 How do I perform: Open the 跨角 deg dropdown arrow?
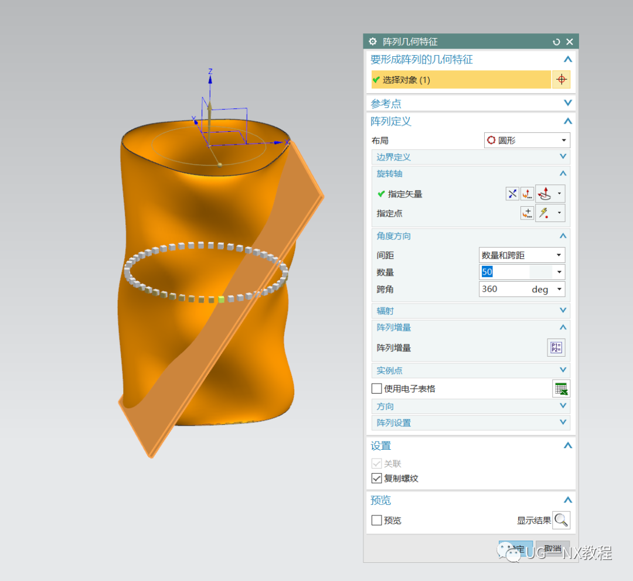coord(559,289)
